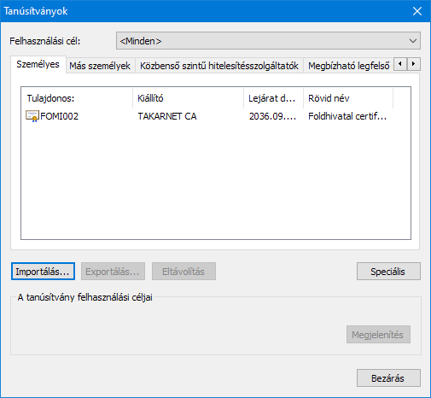
Task: Click the Importálás... button
Action: (43, 272)
